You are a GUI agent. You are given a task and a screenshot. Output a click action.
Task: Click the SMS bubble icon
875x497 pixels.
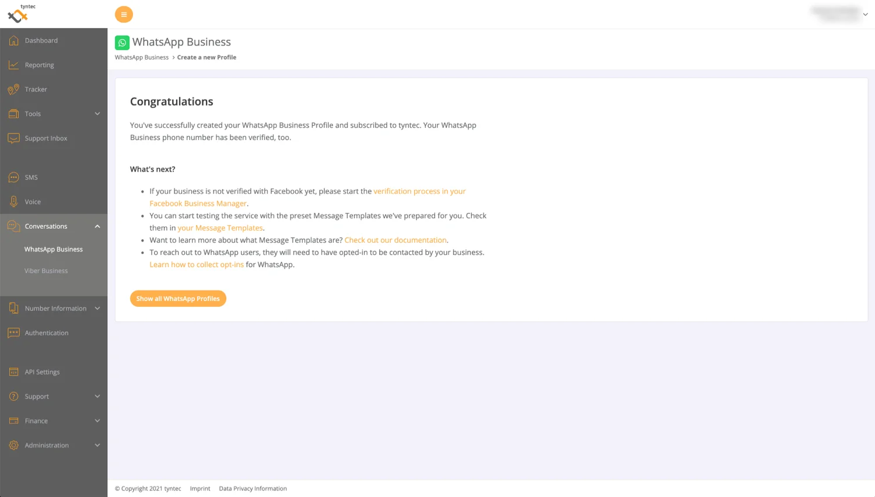[x=13, y=177]
